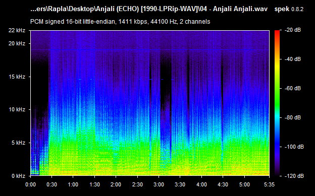Click inside the spectrogram plot area

coord(150,103)
